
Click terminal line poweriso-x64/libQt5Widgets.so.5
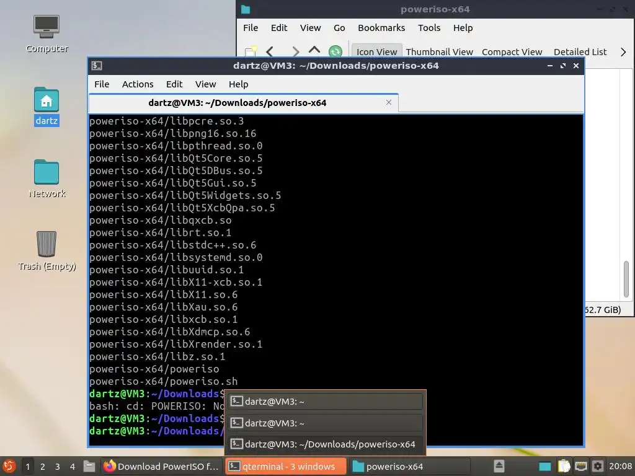[185, 195]
